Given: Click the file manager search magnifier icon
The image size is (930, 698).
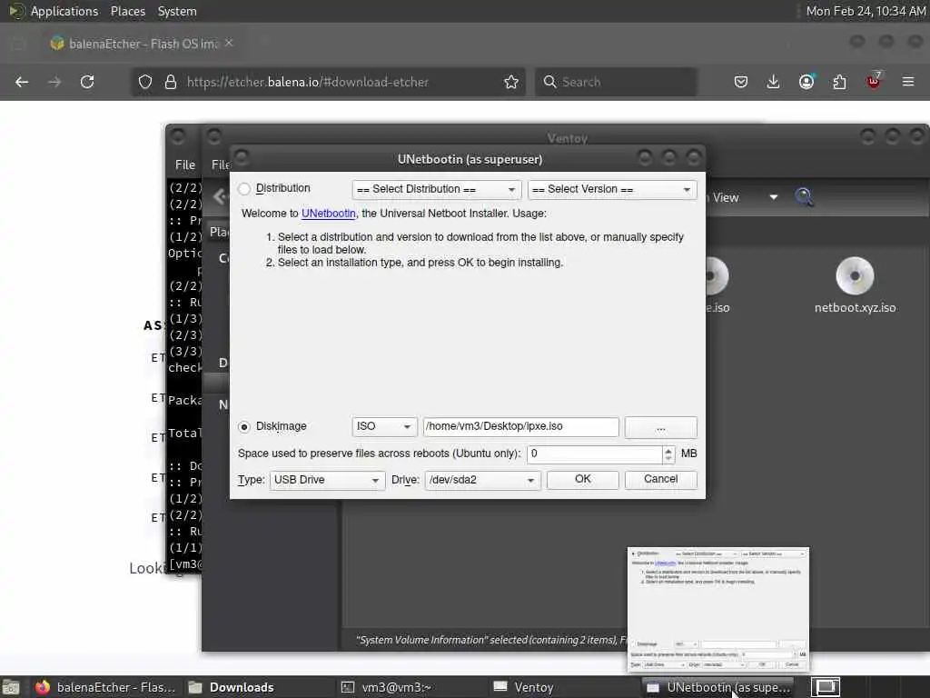Looking at the screenshot, I should 805,196.
